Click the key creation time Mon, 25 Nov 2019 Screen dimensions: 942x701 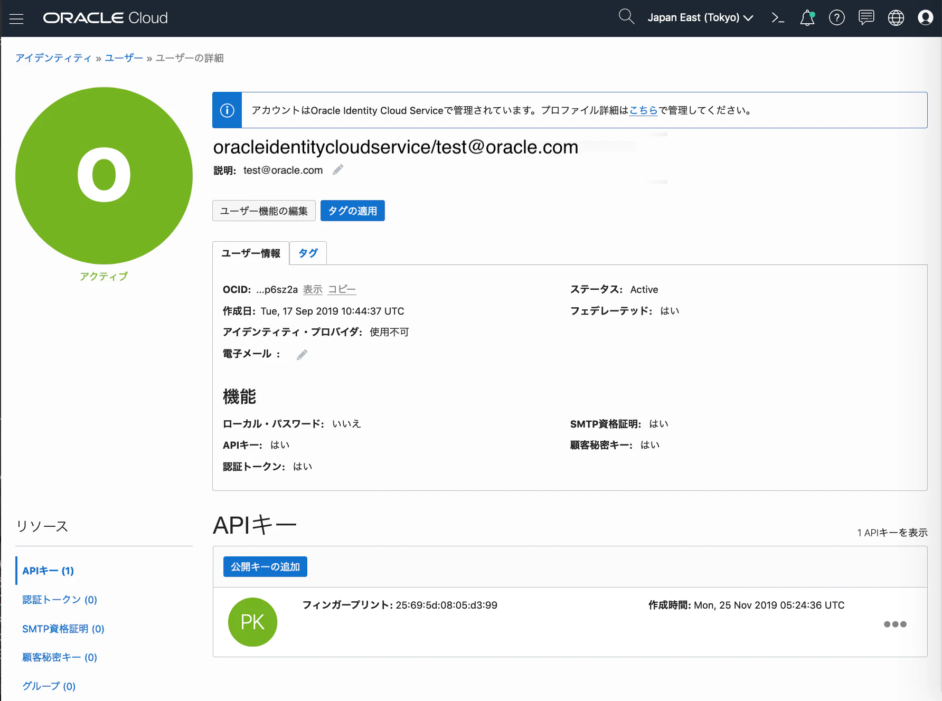pyautogui.click(x=769, y=605)
